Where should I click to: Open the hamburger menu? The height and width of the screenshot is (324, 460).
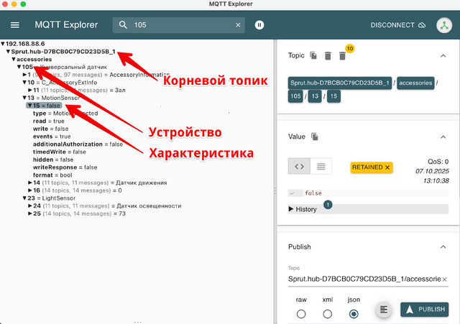[x=14, y=25]
